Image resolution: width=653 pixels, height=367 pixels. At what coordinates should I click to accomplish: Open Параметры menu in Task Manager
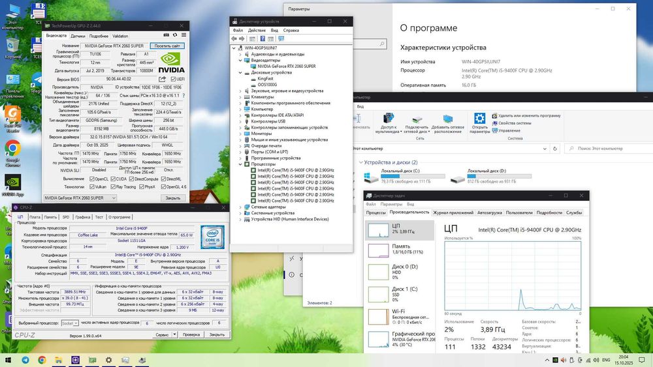coord(391,204)
